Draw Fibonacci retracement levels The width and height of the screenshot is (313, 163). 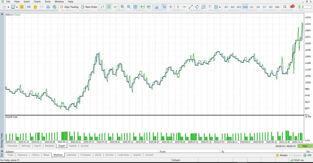[x=203, y=7]
